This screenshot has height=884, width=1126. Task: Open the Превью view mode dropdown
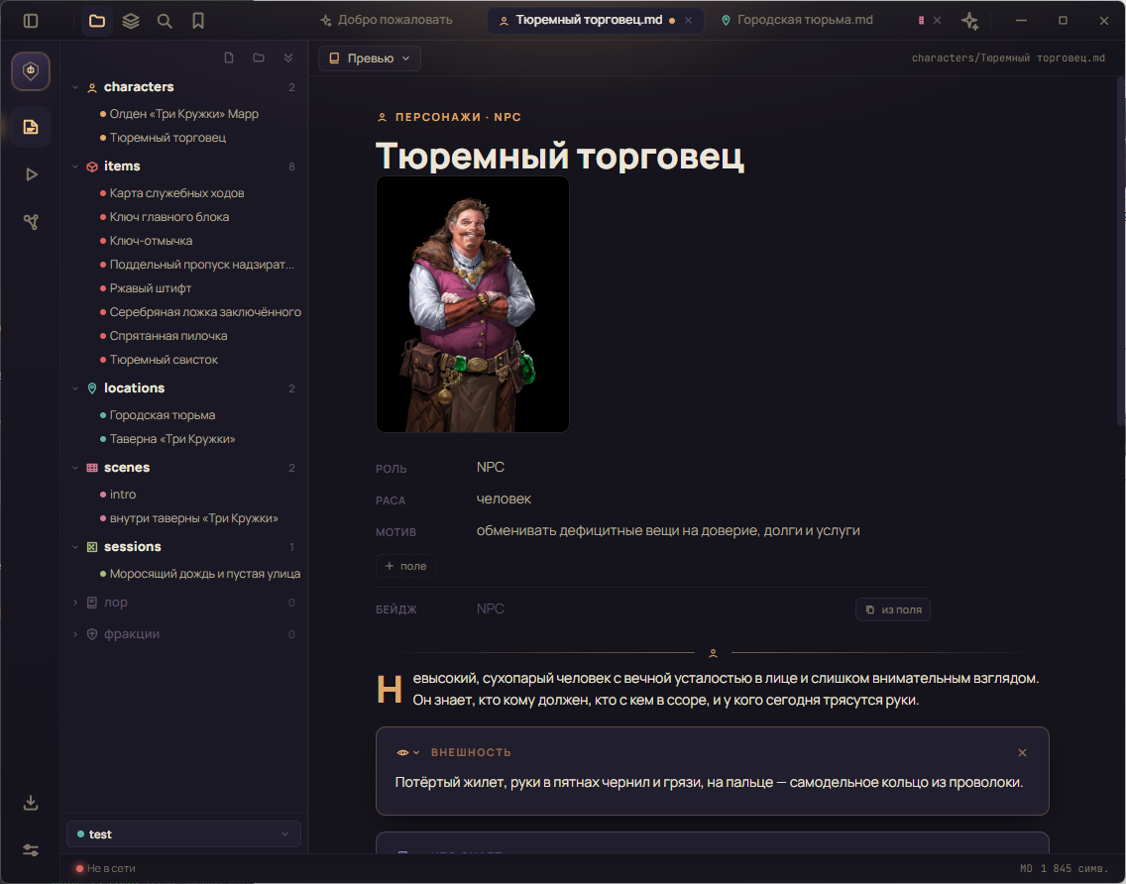tap(369, 58)
